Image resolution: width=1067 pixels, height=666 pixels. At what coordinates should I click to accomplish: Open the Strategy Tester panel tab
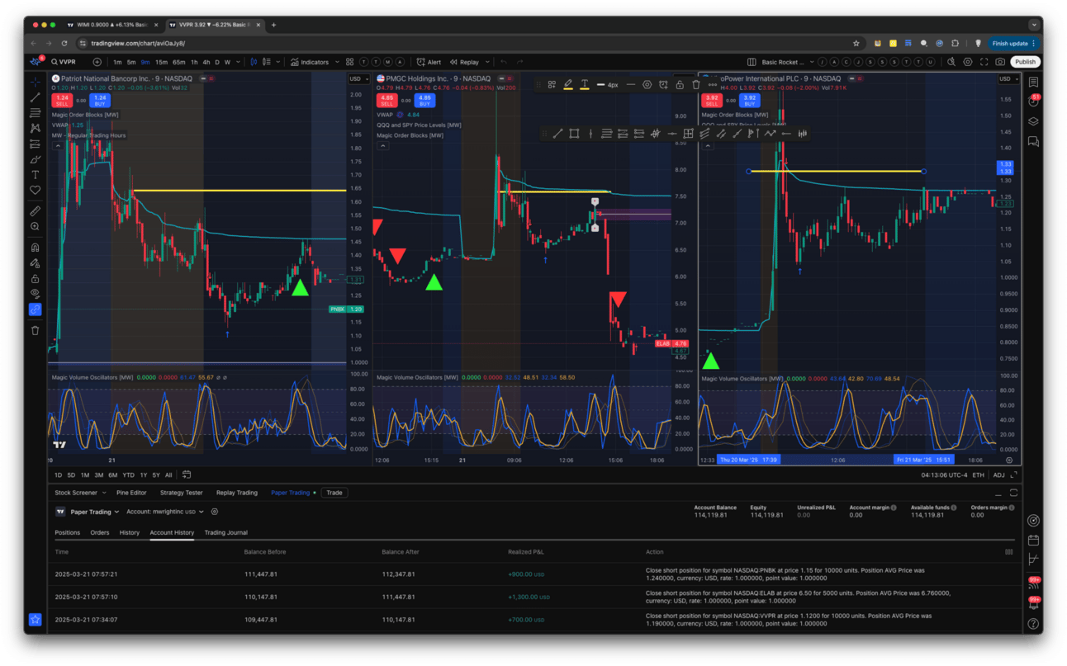[182, 493]
